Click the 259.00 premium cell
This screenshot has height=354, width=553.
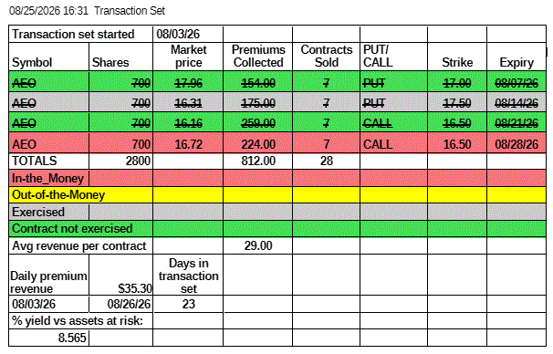pyautogui.click(x=258, y=123)
